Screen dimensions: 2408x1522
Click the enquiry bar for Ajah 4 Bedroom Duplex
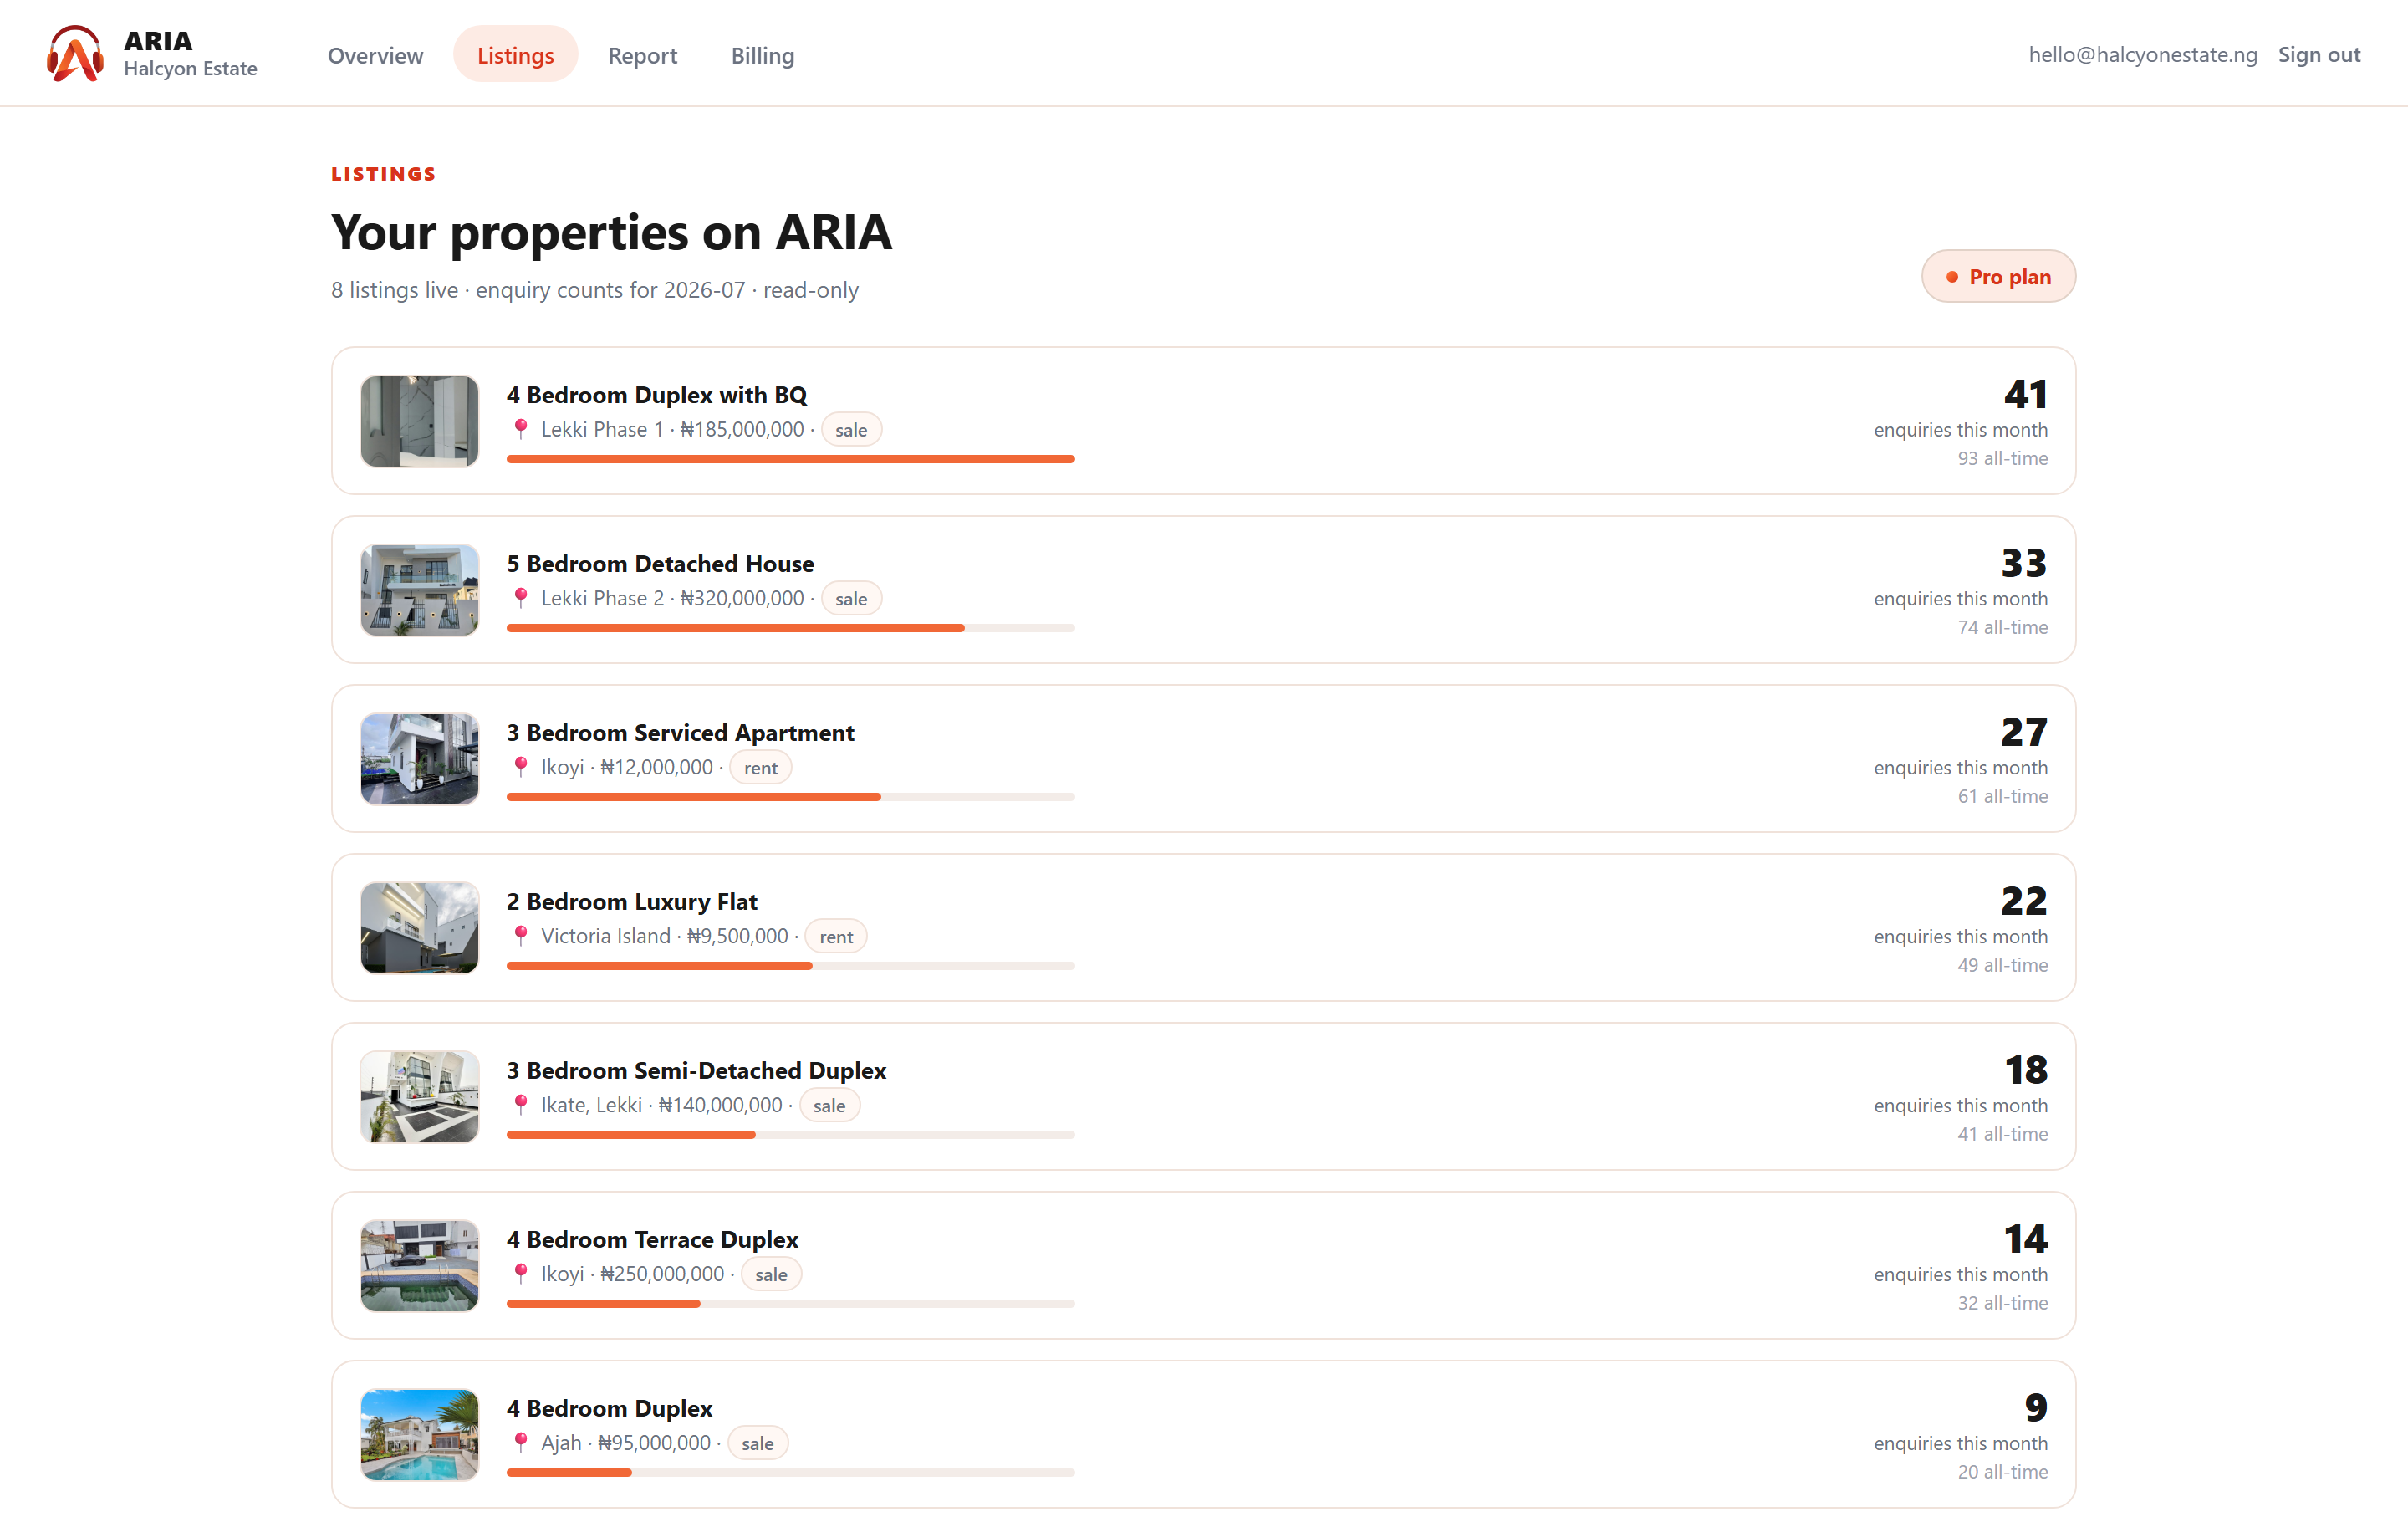point(790,1473)
